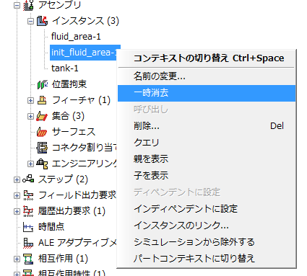Select シミュレーションから除外する menu entry
This screenshot has height=276, width=307.
point(207,242)
